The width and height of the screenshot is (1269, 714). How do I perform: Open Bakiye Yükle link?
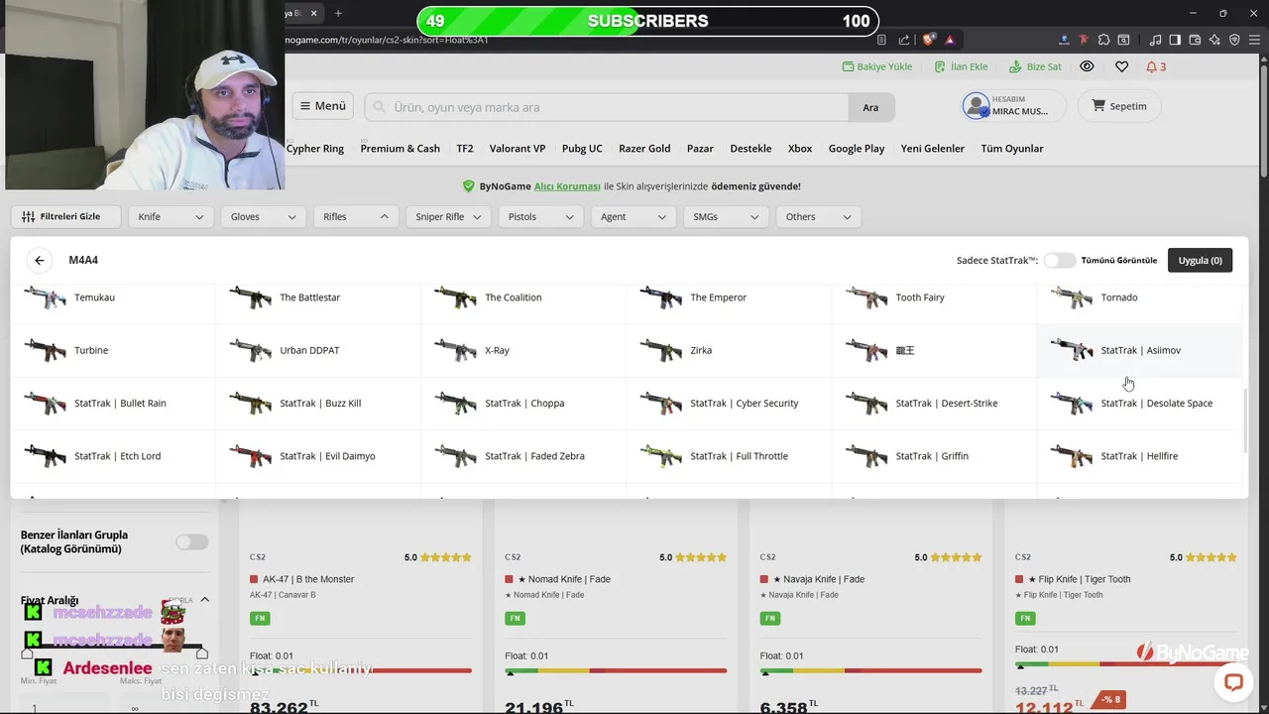(x=877, y=66)
